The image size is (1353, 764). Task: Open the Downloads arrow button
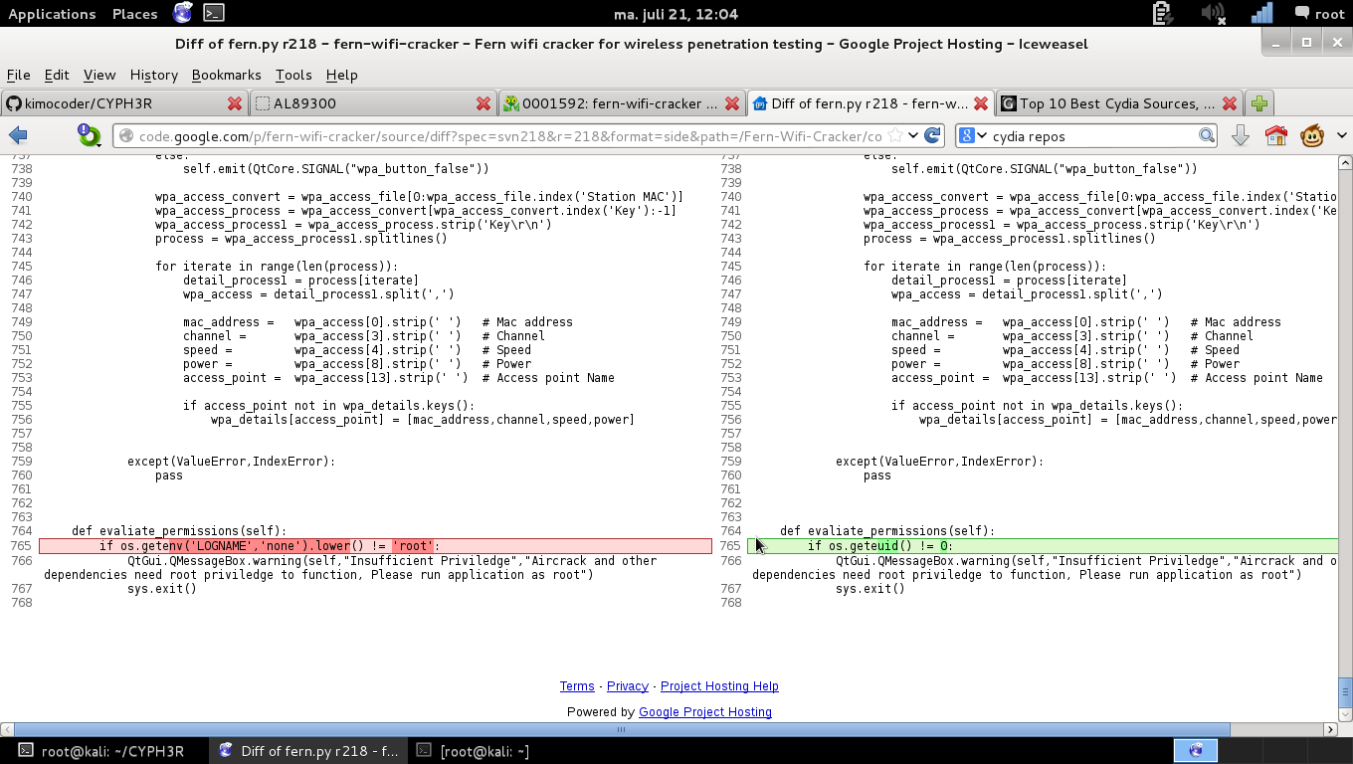pyautogui.click(x=1240, y=136)
